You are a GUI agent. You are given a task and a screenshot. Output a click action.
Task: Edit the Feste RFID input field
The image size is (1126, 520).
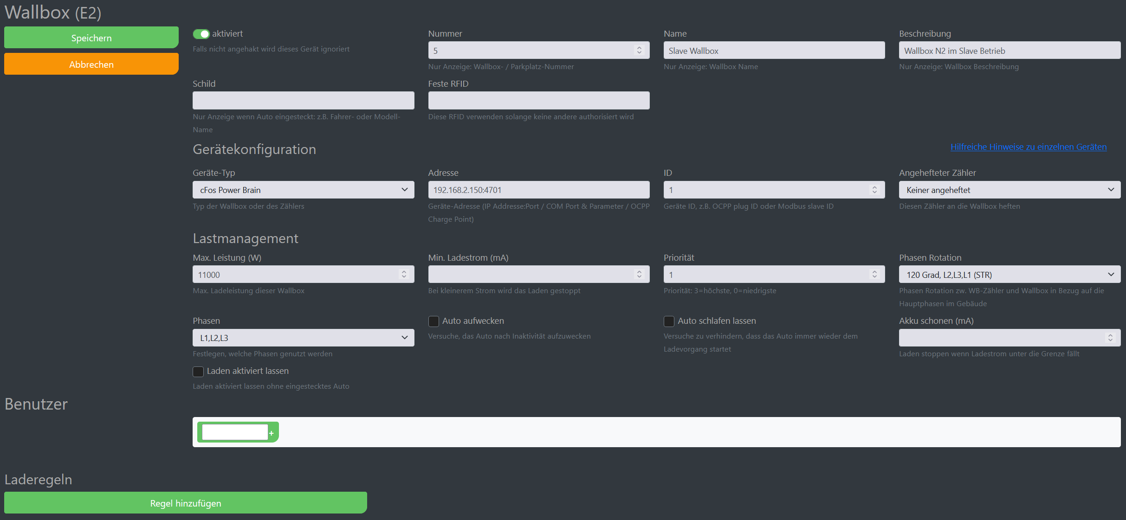click(538, 100)
